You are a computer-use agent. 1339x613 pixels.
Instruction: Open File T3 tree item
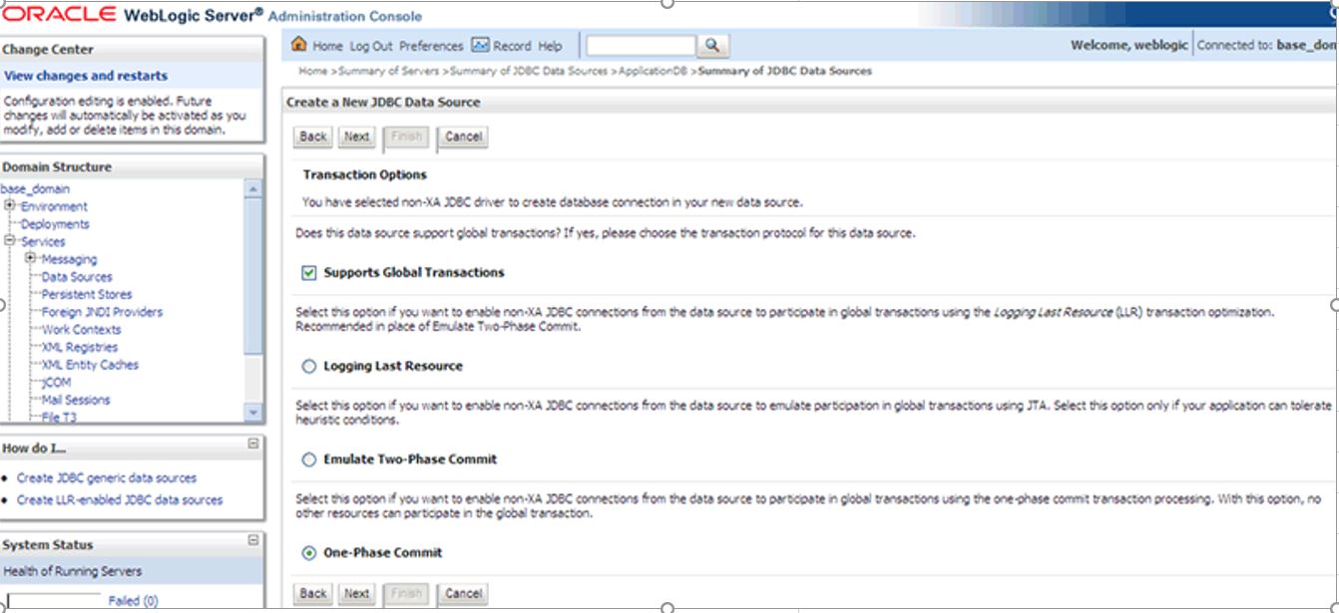pyautogui.click(x=59, y=417)
